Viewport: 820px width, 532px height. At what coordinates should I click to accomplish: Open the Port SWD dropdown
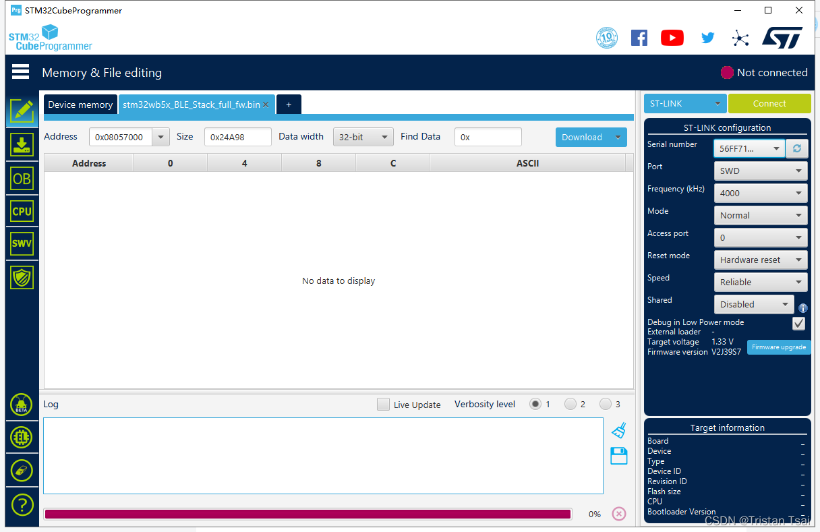click(761, 171)
